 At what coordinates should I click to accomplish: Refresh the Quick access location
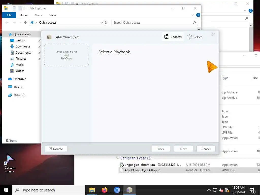tap(106, 23)
